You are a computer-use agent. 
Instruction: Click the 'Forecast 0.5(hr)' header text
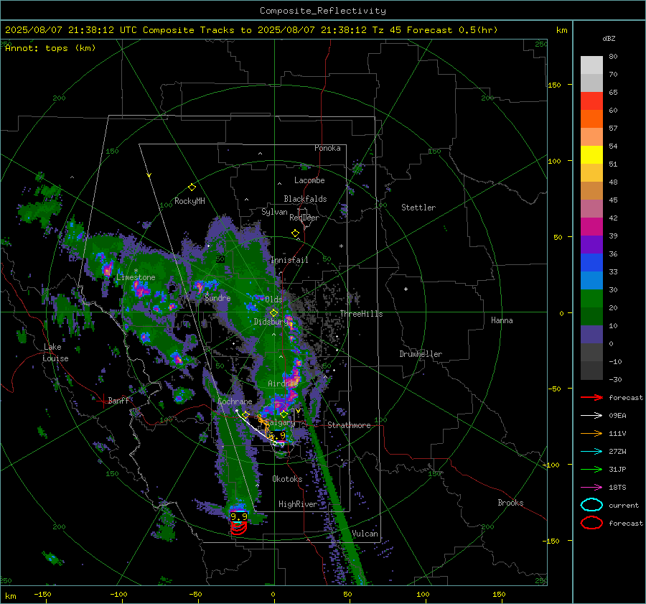pos(452,30)
